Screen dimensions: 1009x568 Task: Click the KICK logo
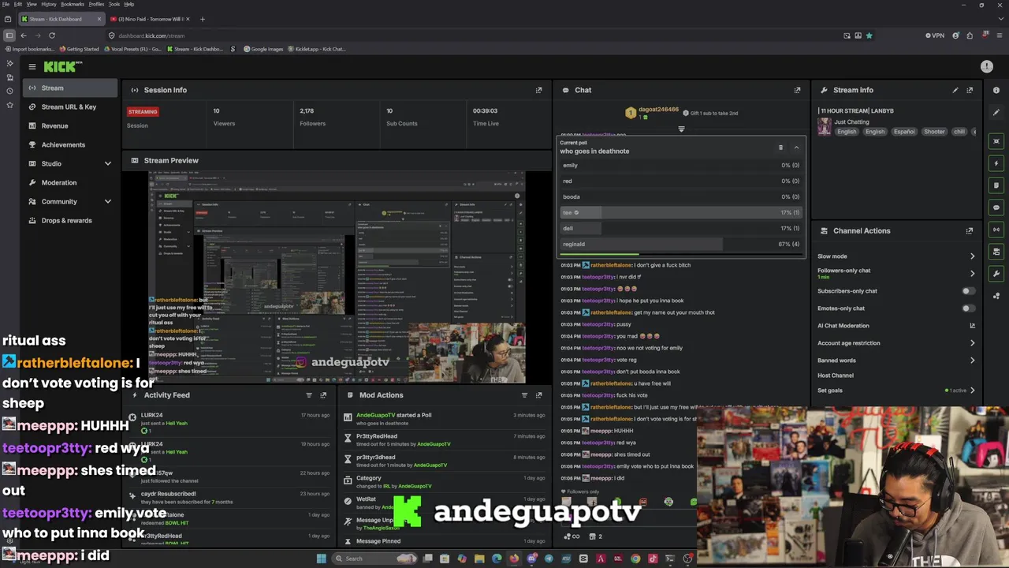(62, 67)
